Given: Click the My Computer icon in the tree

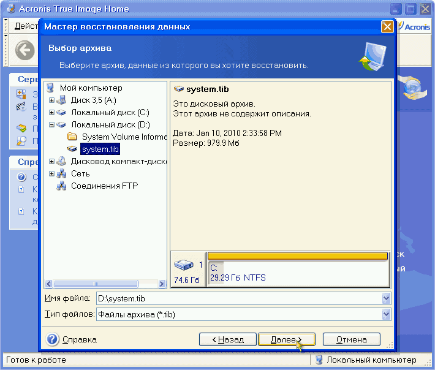Looking at the screenshot, I should [x=50, y=88].
